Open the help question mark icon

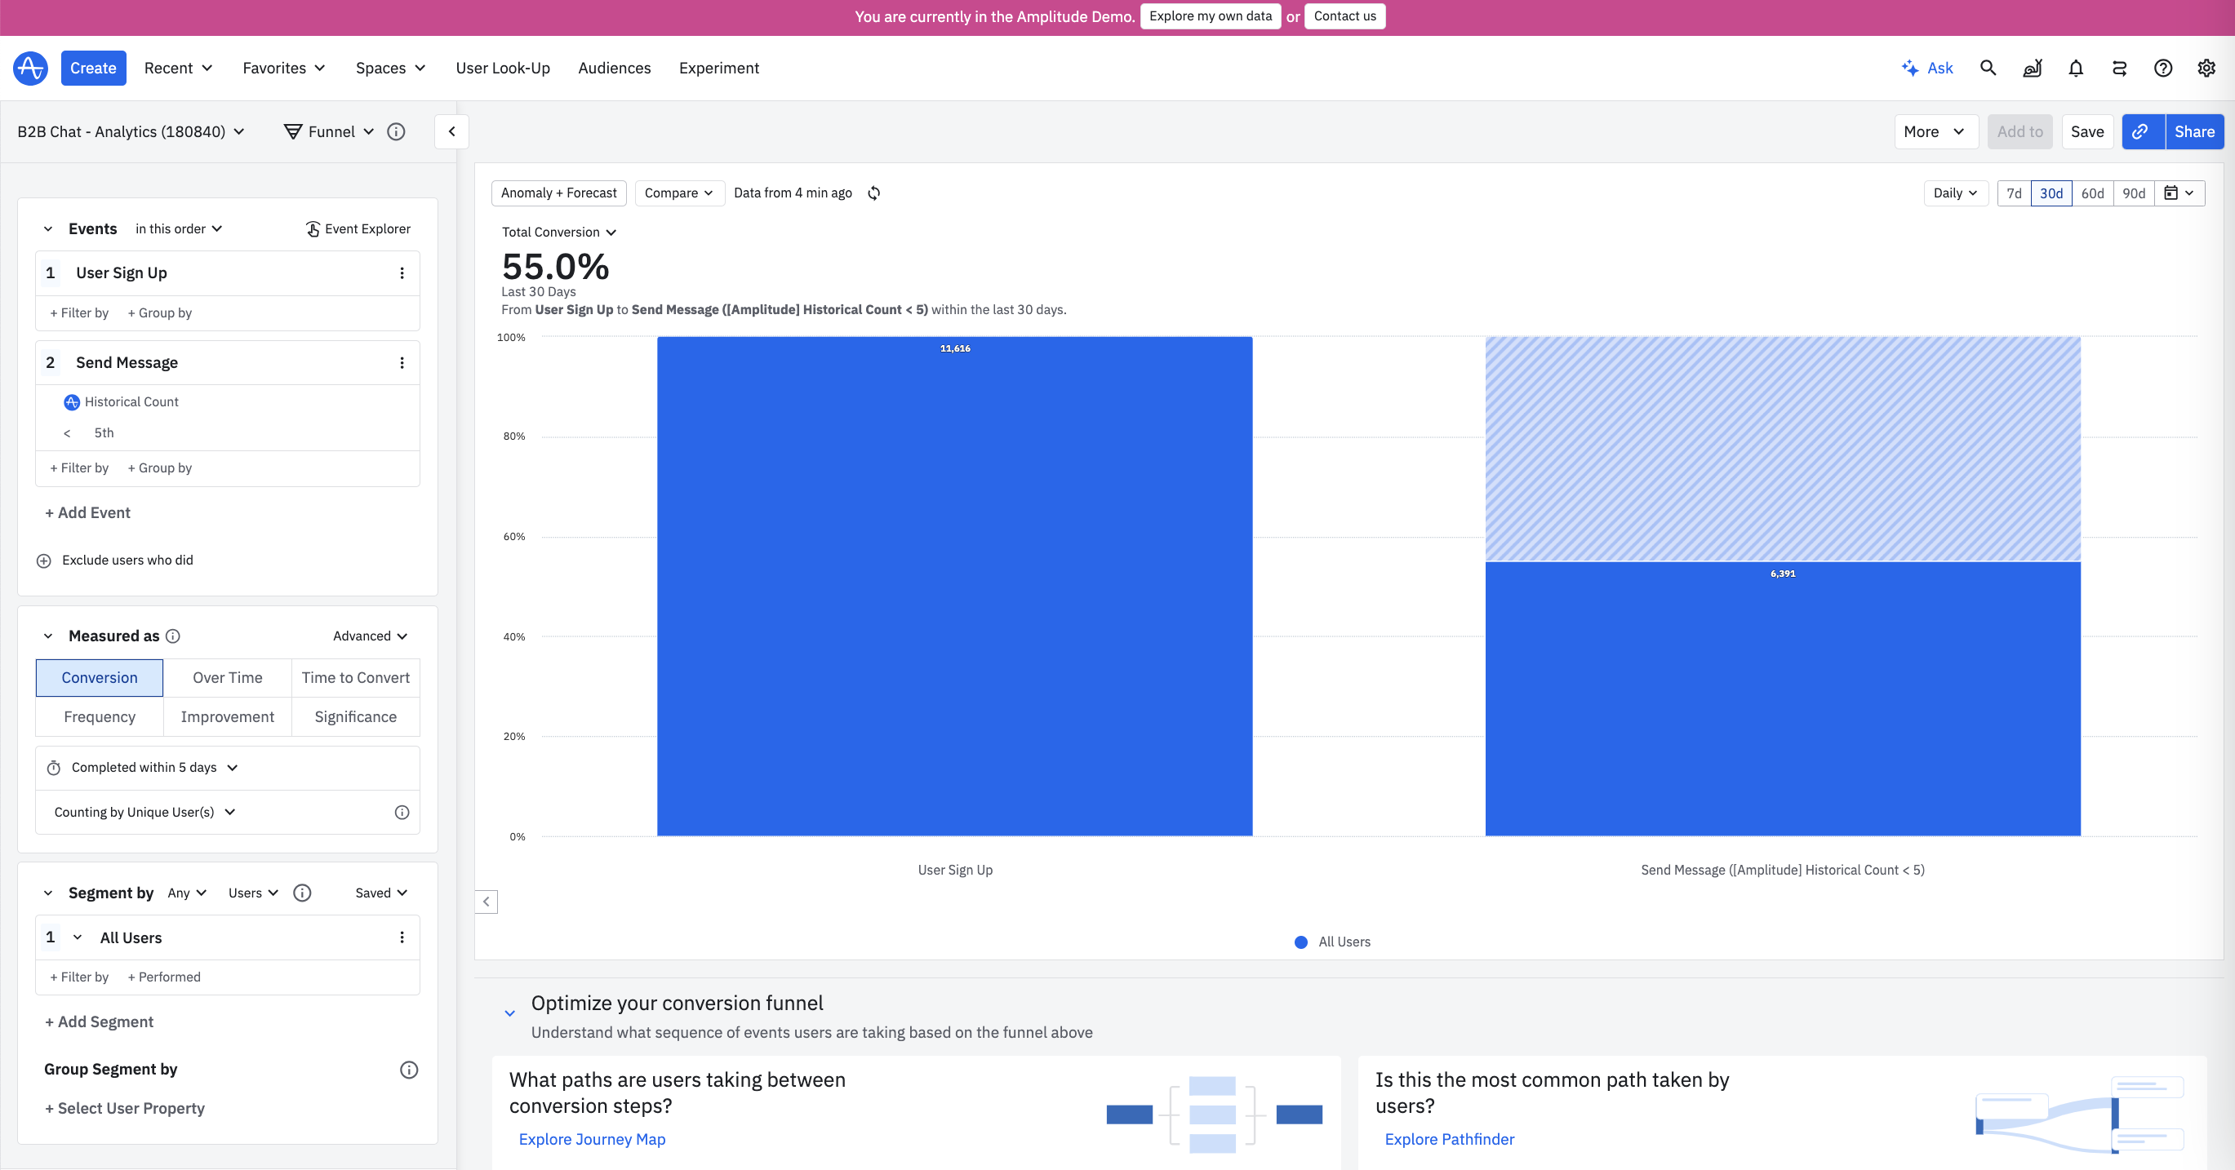(2162, 68)
